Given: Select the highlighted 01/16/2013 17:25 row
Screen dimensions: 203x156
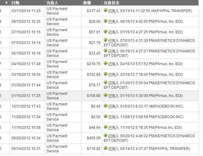Looking at the screenshot, I should 26,96.
